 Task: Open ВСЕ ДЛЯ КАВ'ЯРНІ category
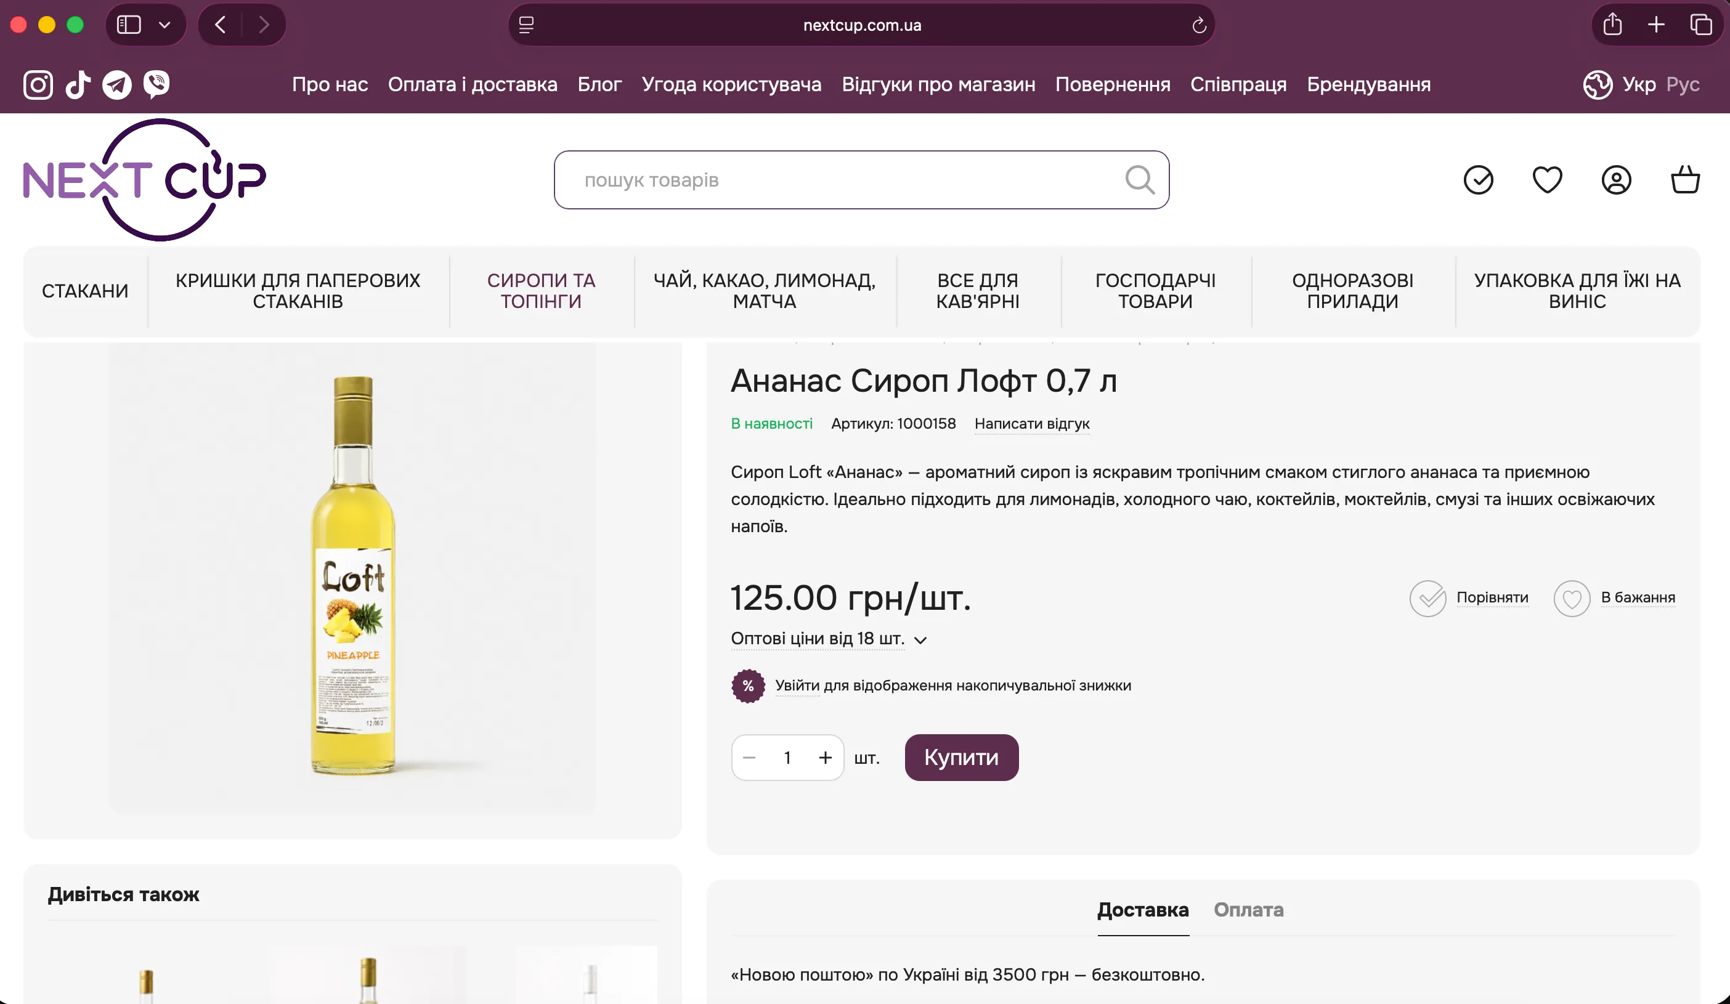point(978,291)
